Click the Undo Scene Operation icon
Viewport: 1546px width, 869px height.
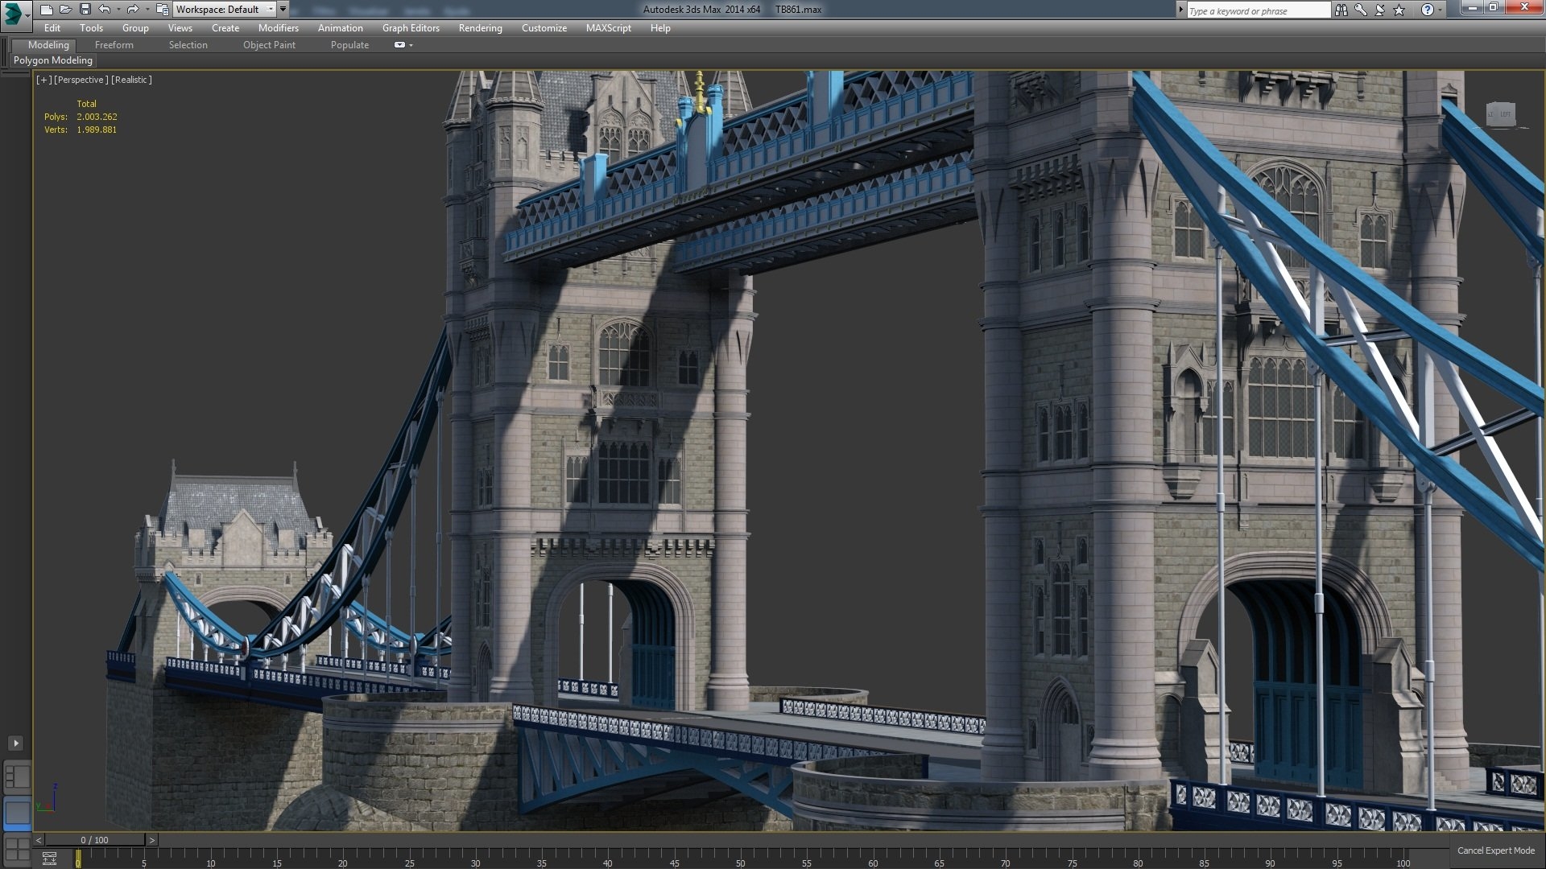[x=104, y=10]
